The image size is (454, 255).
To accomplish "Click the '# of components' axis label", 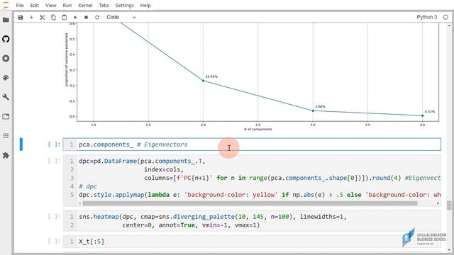I will 258,129.
